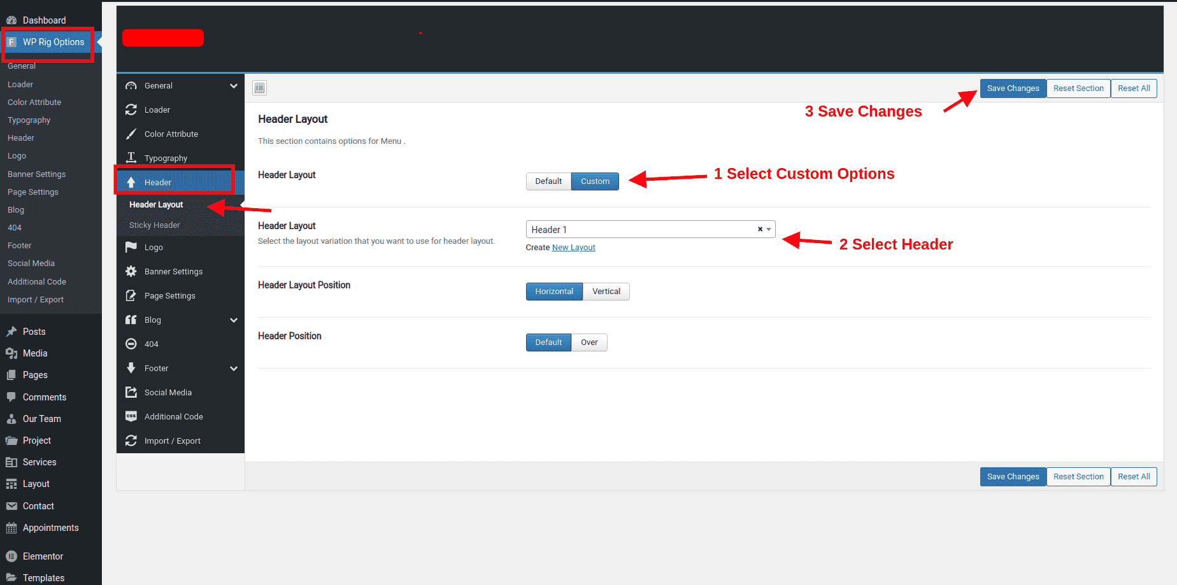This screenshot has width=1177, height=585.
Task: Select the Sticky Header sub-item
Action: [x=155, y=225]
